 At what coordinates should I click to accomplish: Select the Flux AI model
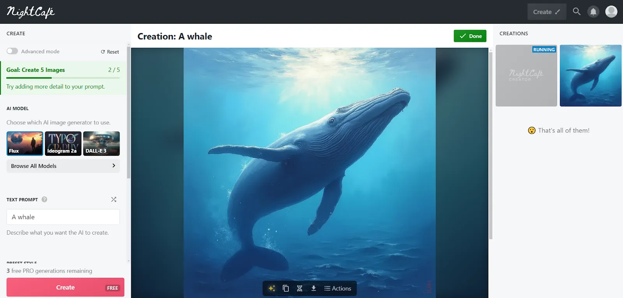(x=25, y=143)
